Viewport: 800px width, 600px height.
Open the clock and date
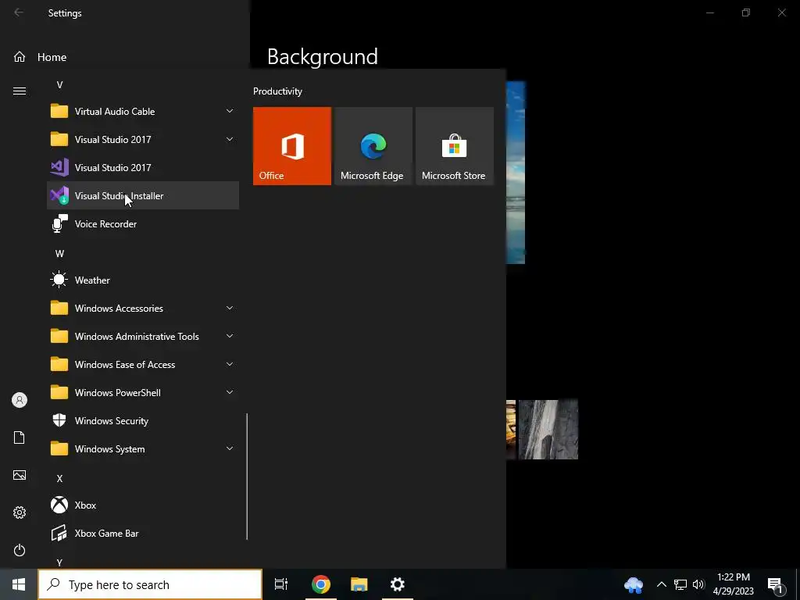pyautogui.click(x=733, y=584)
